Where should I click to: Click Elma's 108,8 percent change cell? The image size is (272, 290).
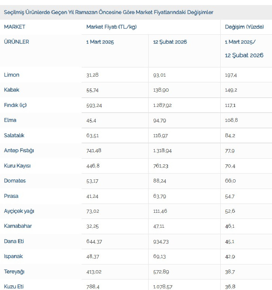[231, 120]
